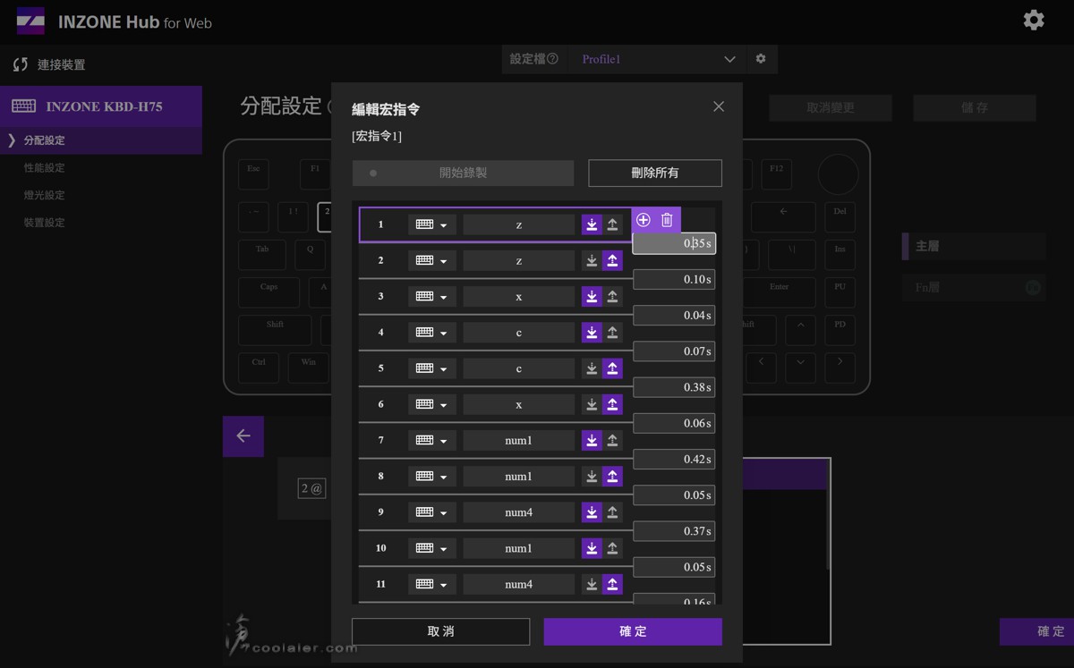Open input type dropdown in row 5
1074x668 pixels.
click(432, 368)
